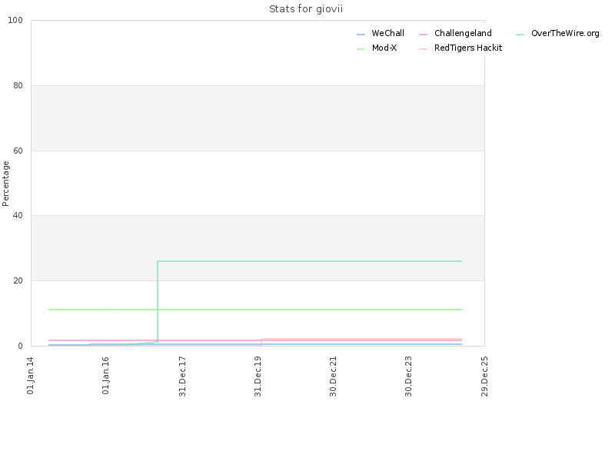Click the OverTheWire.org legend label

[565, 34]
